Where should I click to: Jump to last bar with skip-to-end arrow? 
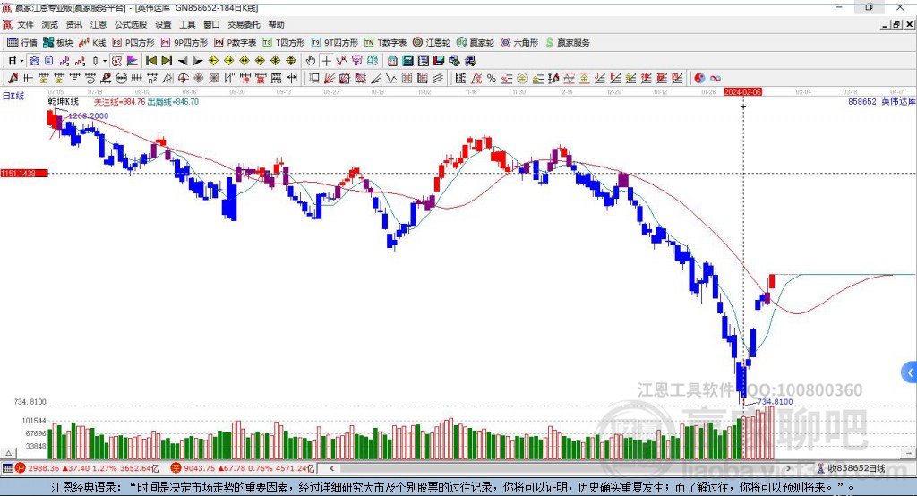point(167,61)
